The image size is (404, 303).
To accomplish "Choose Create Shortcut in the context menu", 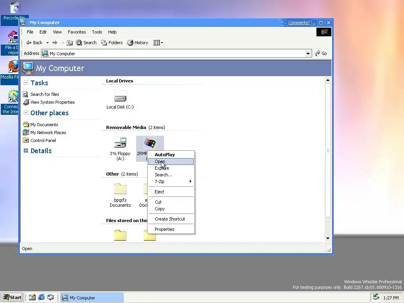I will [x=171, y=219].
